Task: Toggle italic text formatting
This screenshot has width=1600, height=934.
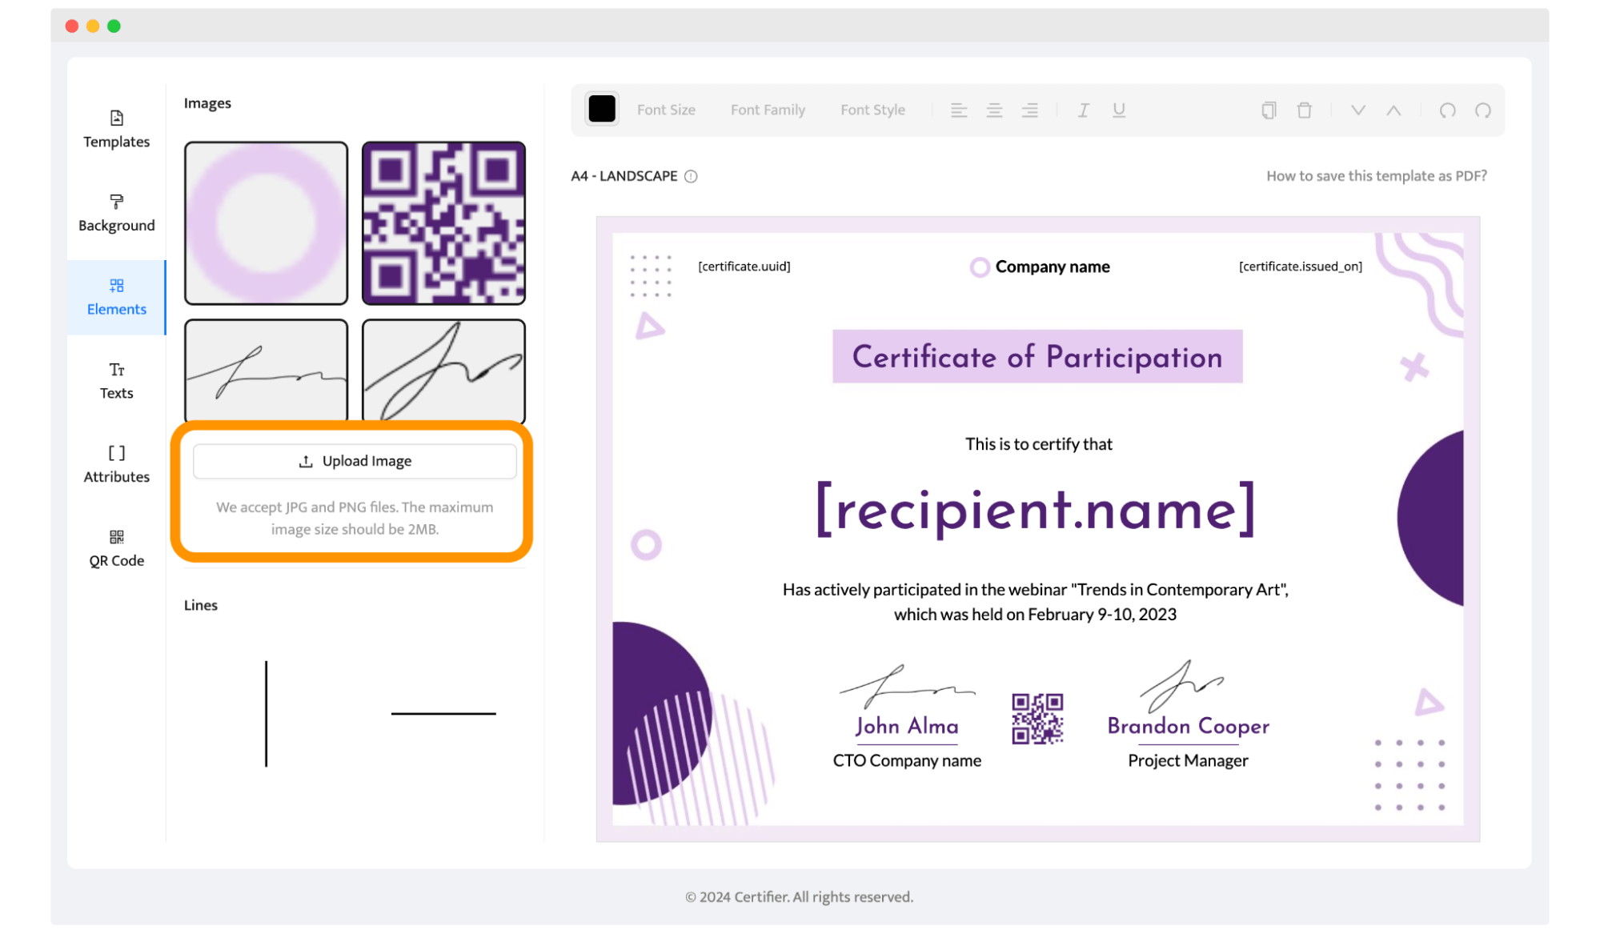Action: (x=1083, y=110)
